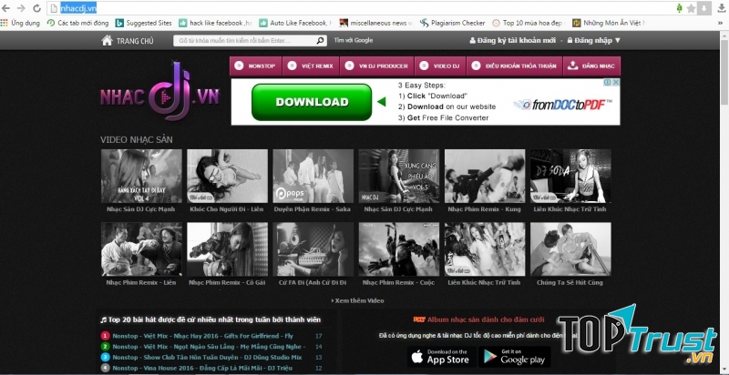The image size is (729, 375).
Task: Open song Ngọt Ngào Sâu Lắng
Action: pyautogui.click(x=209, y=347)
